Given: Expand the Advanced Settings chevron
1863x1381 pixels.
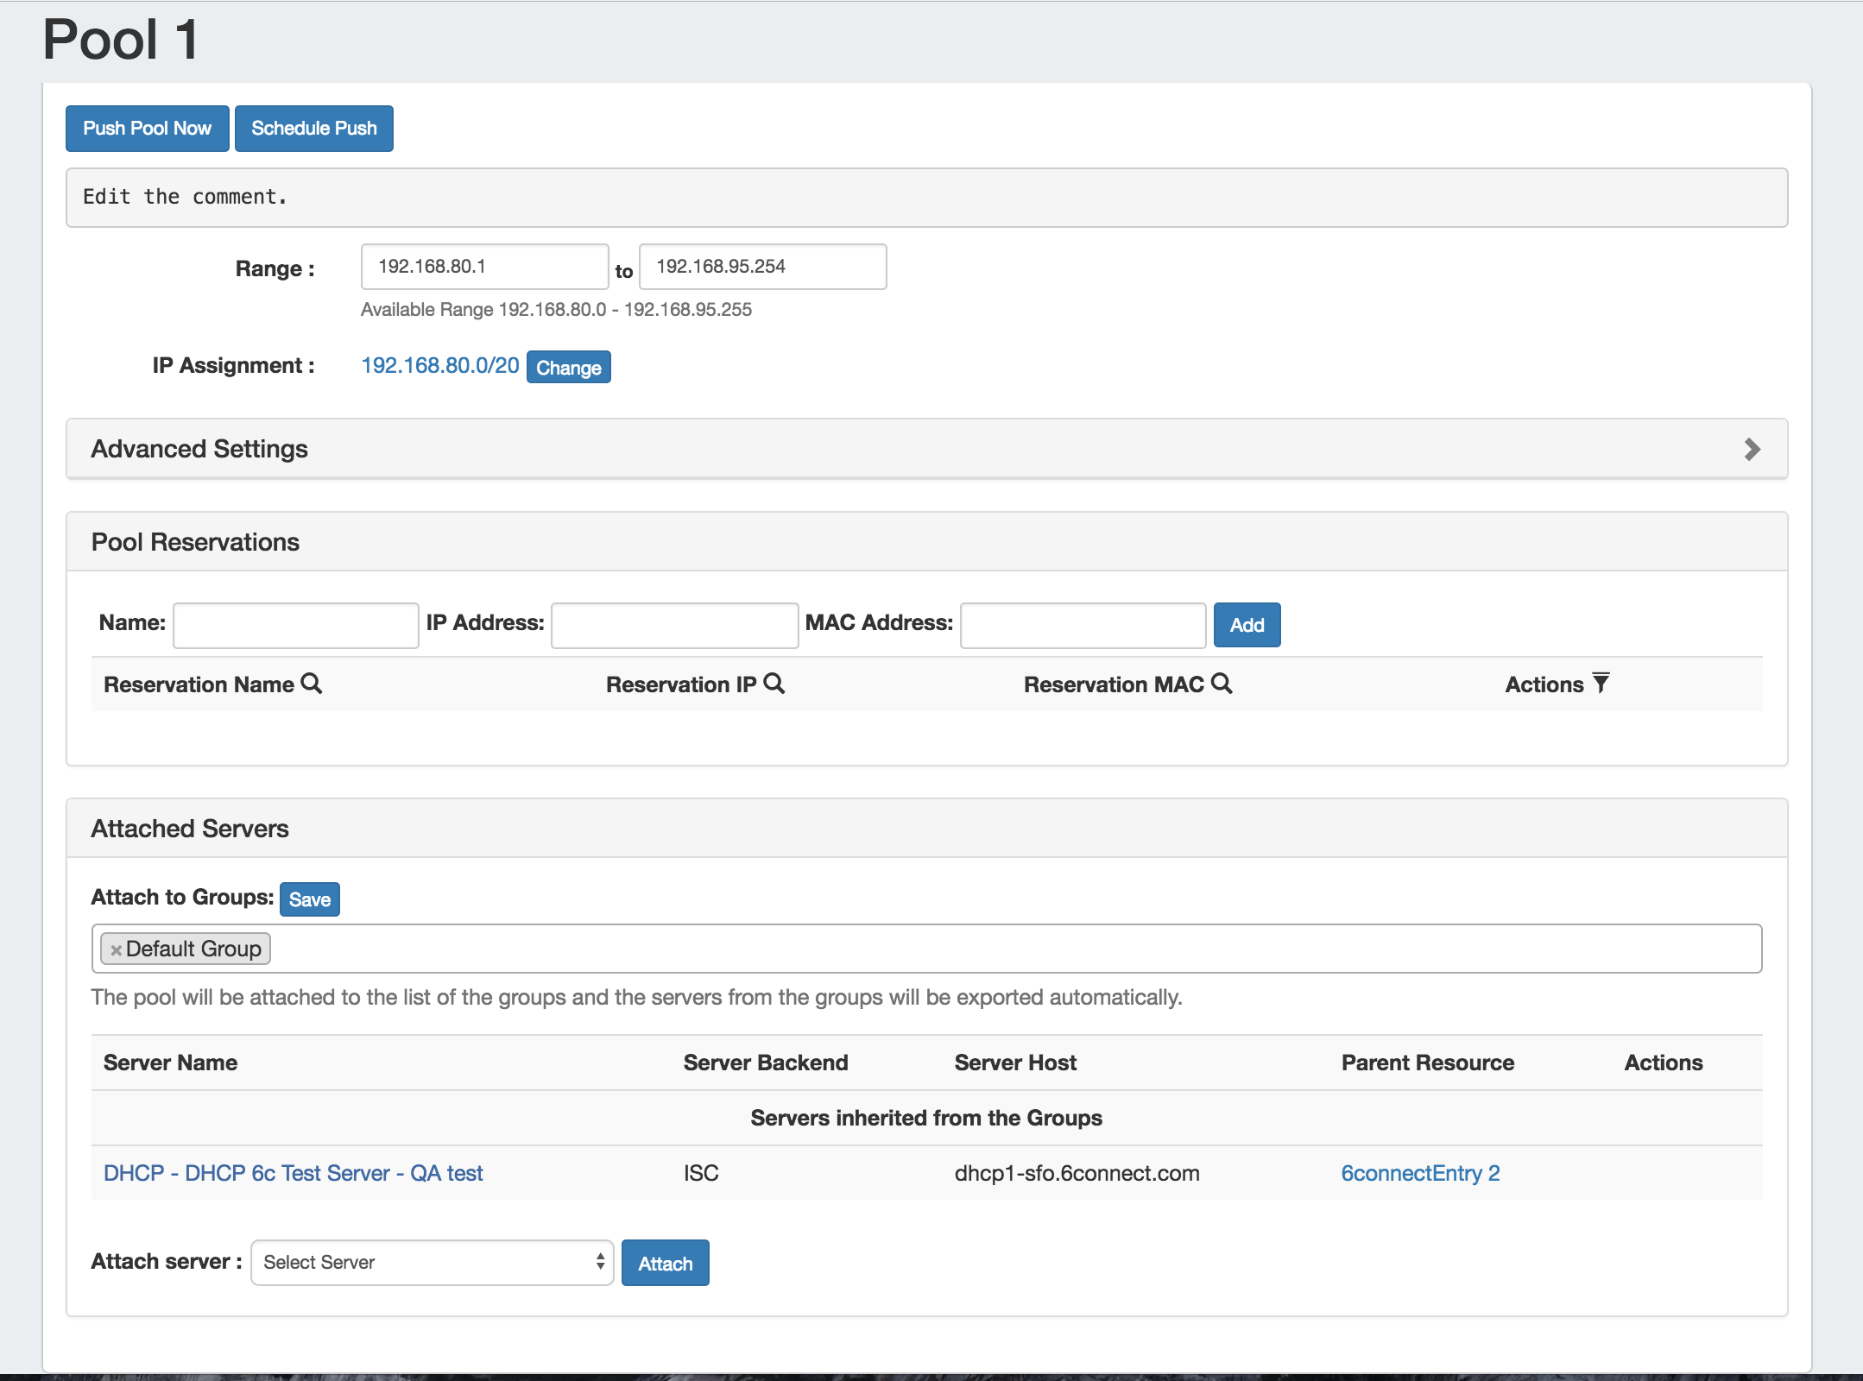Looking at the screenshot, I should click(1752, 449).
